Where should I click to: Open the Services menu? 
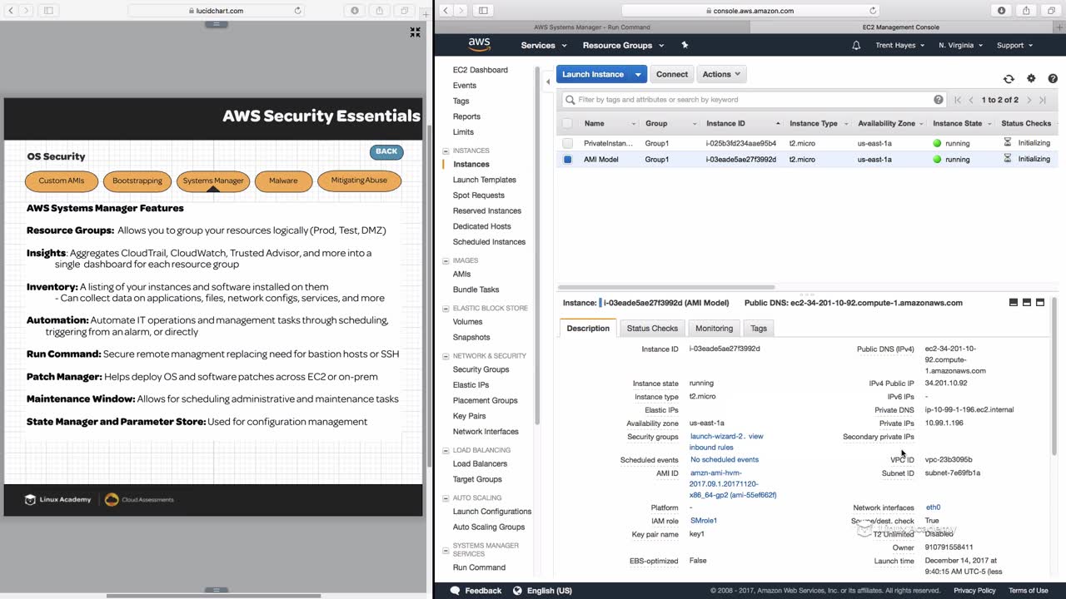(x=544, y=45)
